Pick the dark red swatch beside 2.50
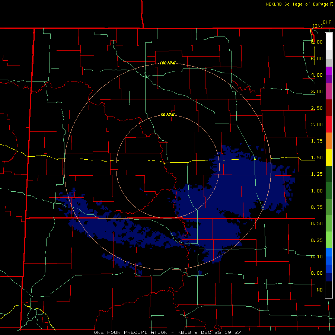The height and width of the screenshot is (335, 335). click(329, 108)
